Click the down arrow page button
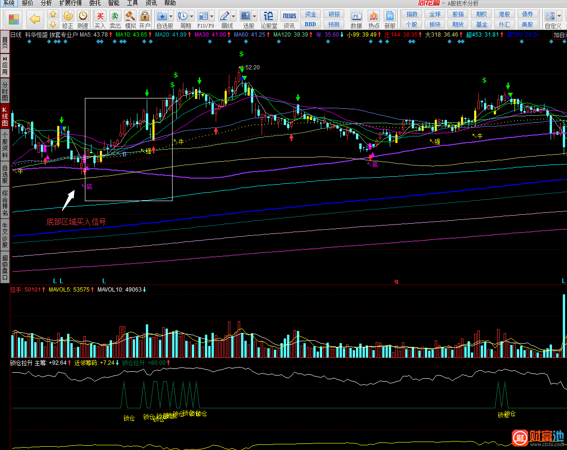The width and height of the screenshot is (567, 450). click(53, 24)
